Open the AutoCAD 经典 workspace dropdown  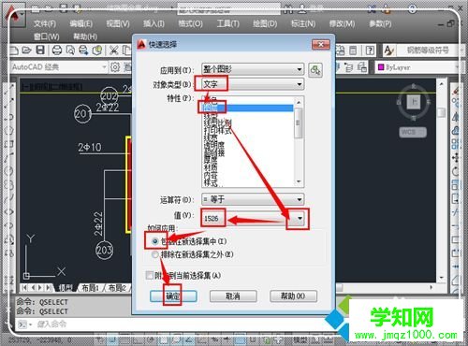tap(58, 67)
